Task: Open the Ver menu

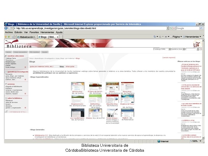Action: point(26,32)
